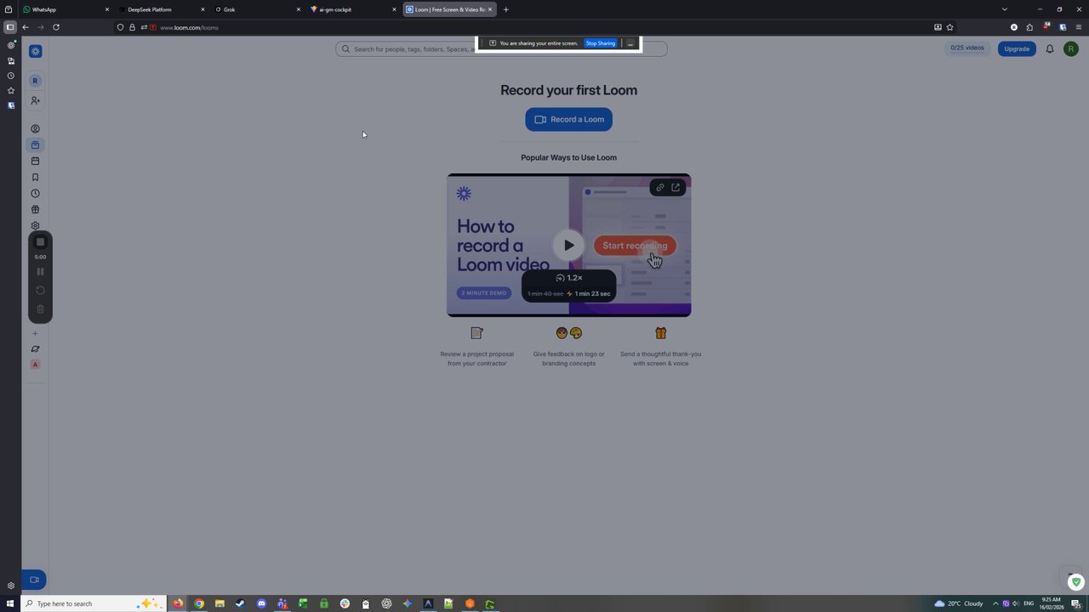Reload the page
1089x612 pixels.
pos(56,27)
